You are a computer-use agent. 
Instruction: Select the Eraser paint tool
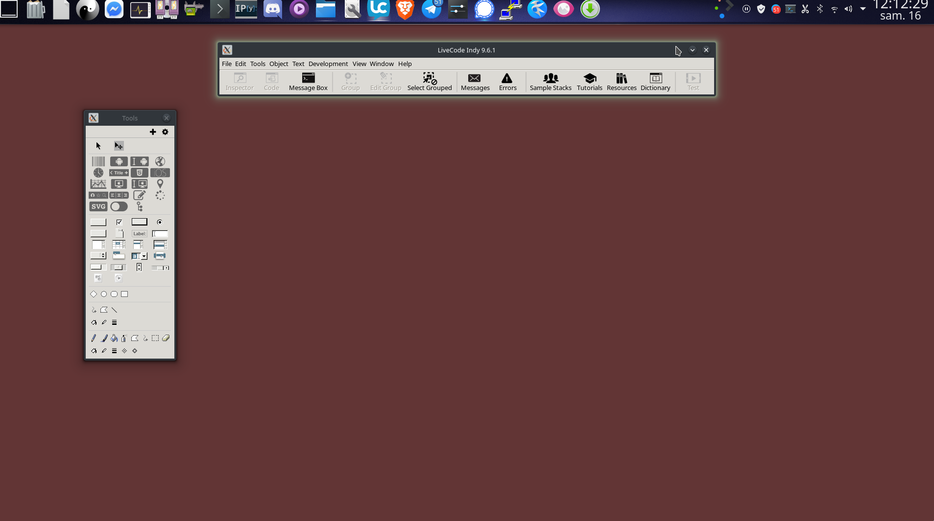tap(166, 338)
